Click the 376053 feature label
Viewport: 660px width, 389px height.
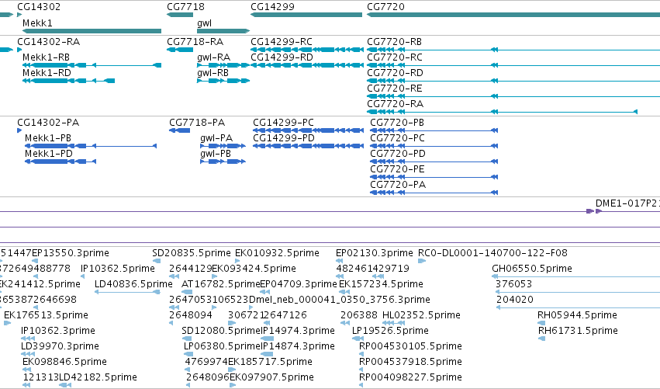point(513,284)
